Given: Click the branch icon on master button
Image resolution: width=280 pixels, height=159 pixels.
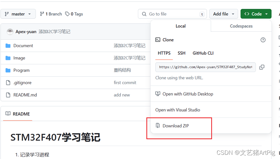Looking at the screenshot, I should click(7, 14).
